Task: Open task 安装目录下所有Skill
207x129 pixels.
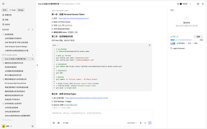Action: tap(12, 99)
